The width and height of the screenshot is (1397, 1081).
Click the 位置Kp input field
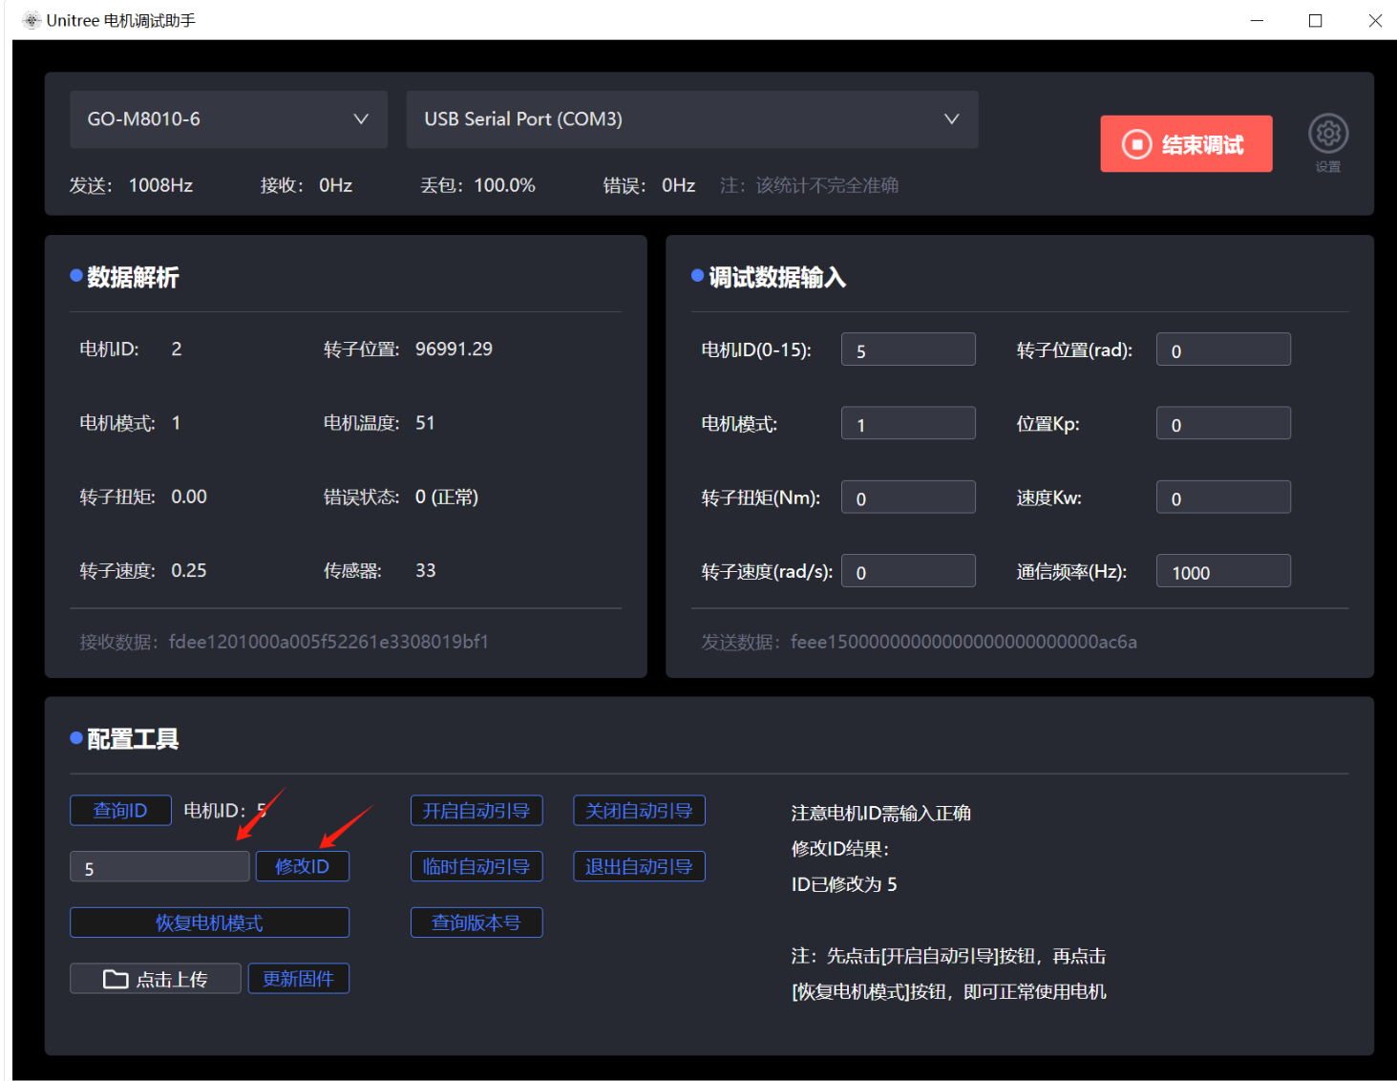coord(1222,424)
